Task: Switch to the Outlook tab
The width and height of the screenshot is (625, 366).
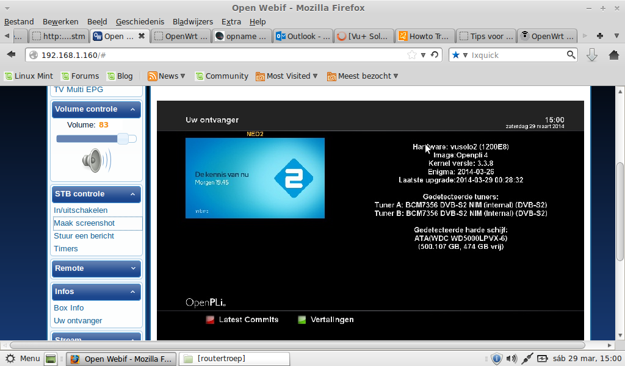Action: click(303, 36)
